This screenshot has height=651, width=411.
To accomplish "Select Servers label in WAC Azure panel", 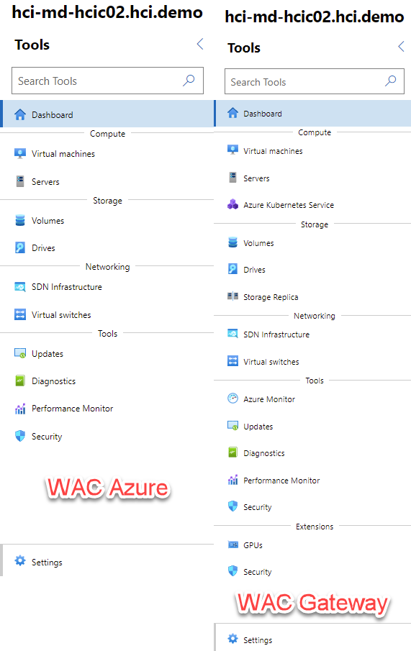I will [x=45, y=182].
